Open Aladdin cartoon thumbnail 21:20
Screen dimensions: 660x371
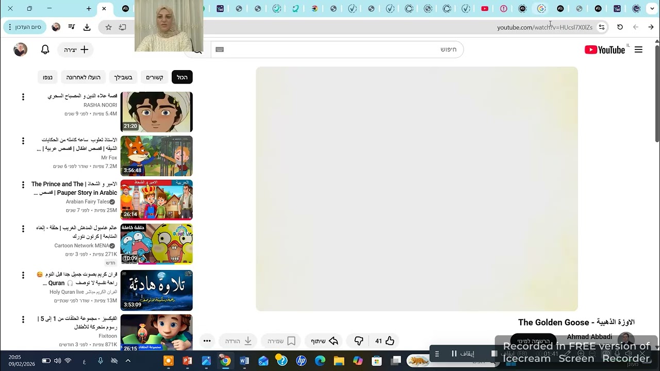point(157,112)
